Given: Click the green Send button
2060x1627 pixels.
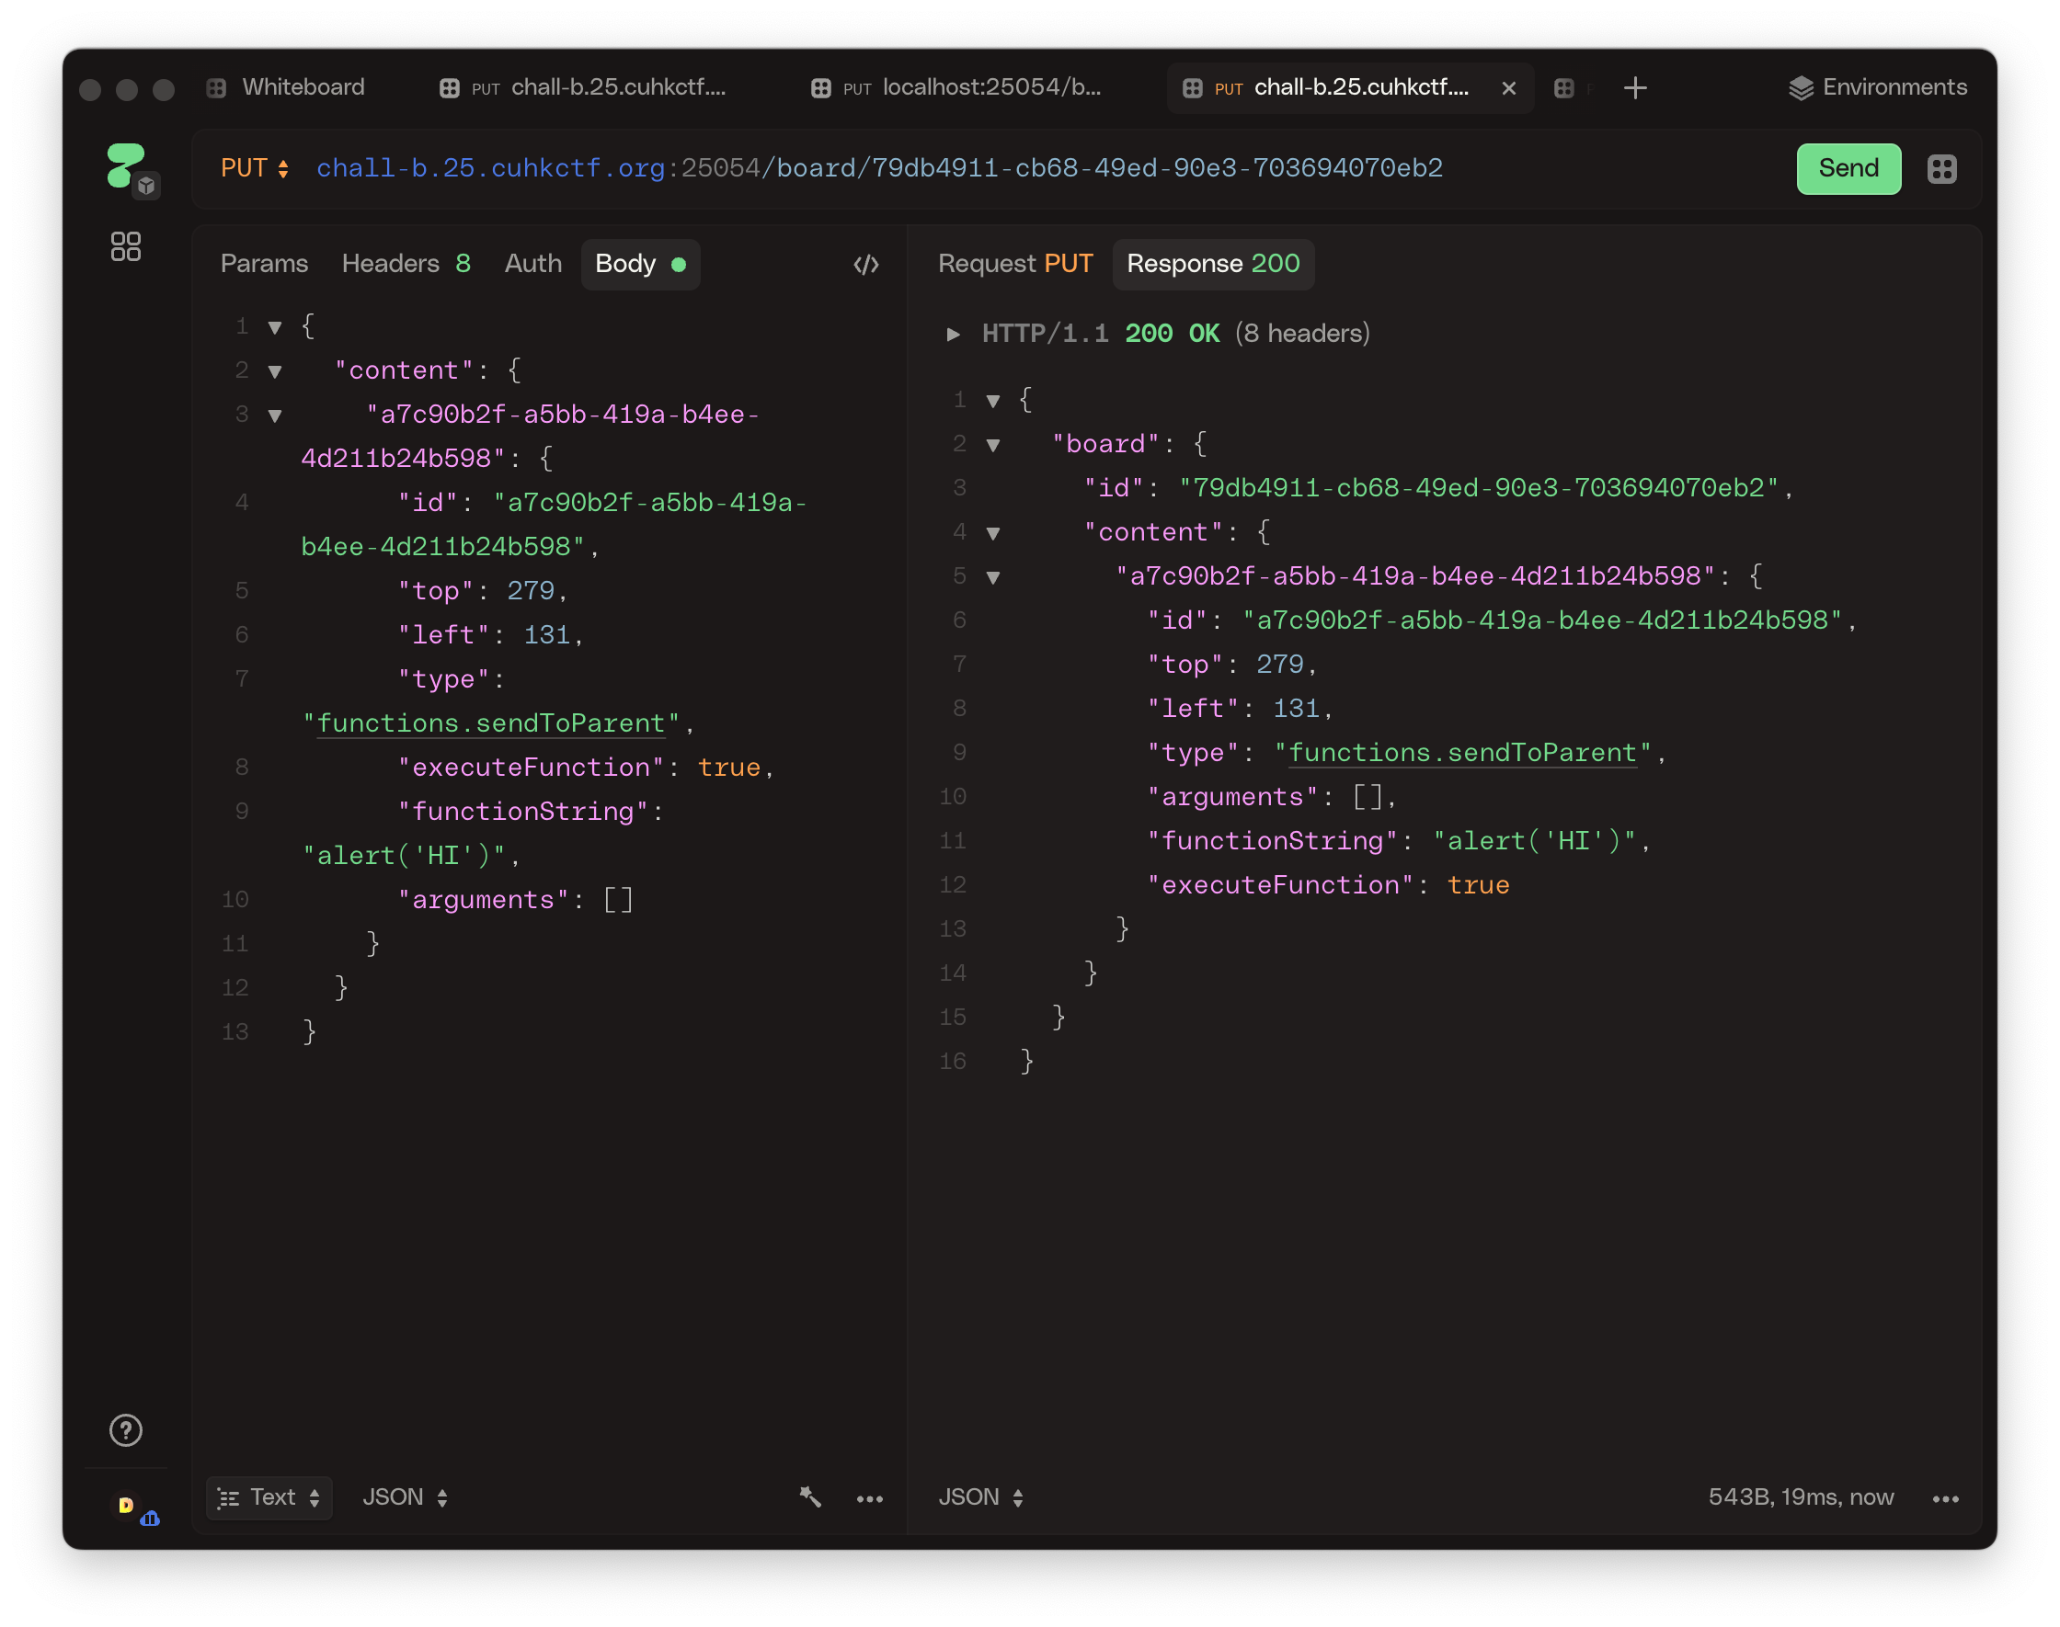Looking at the screenshot, I should [1848, 168].
